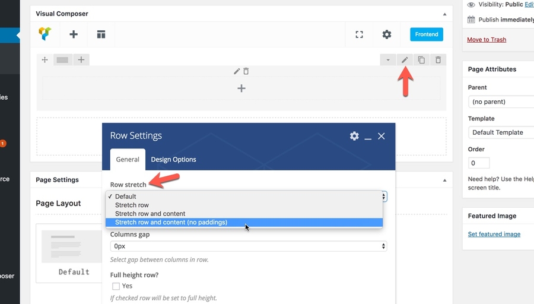Click Set featured image link
The image size is (534, 304).
(x=494, y=234)
